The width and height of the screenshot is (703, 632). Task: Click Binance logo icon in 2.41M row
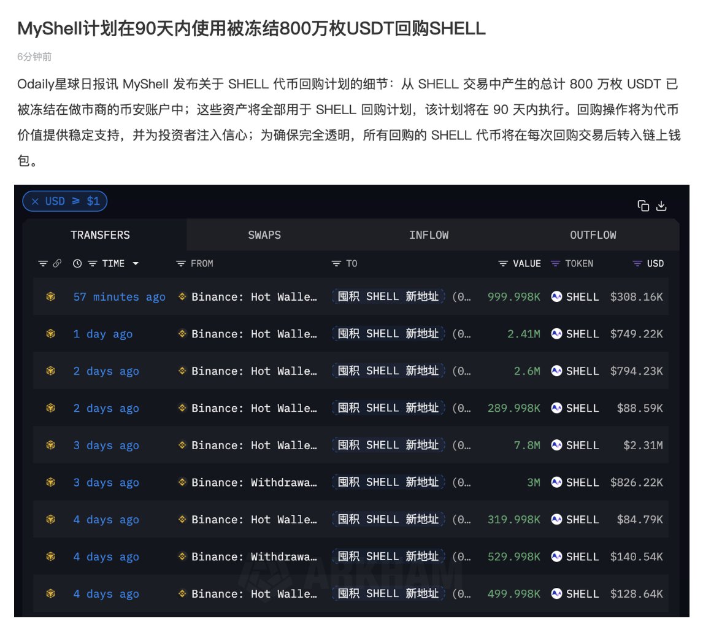coord(182,334)
